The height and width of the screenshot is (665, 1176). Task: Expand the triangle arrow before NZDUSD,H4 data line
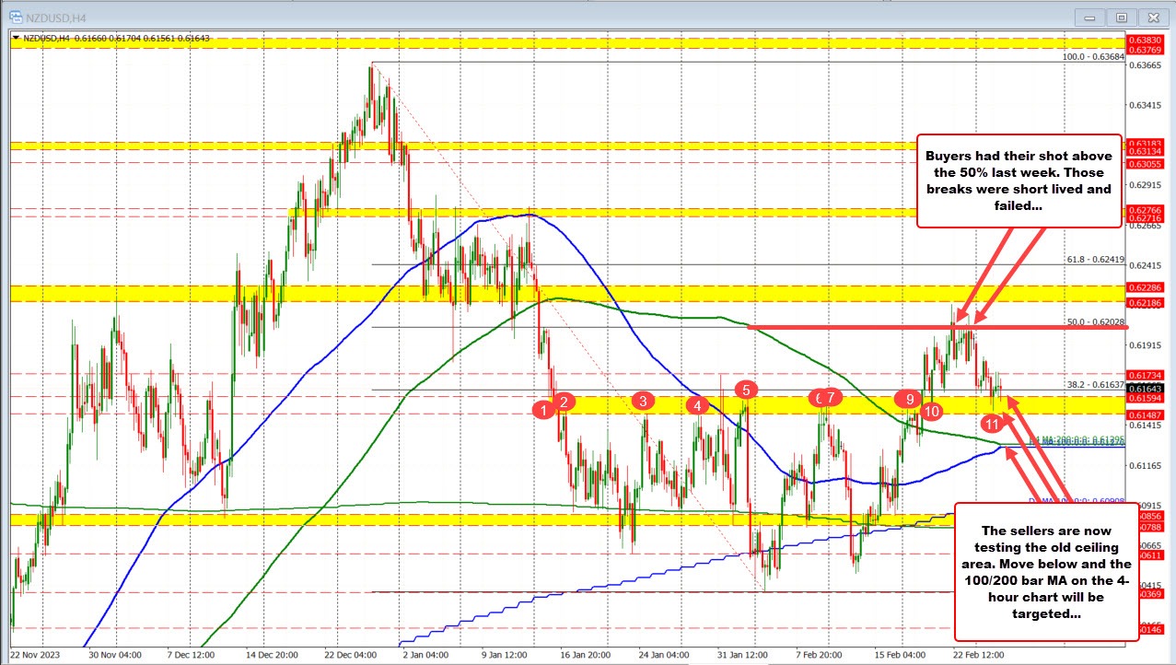pyautogui.click(x=16, y=38)
